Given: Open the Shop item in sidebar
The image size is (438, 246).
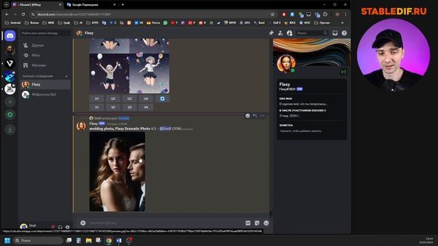Looking at the screenshot, I should tap(45, 66).
